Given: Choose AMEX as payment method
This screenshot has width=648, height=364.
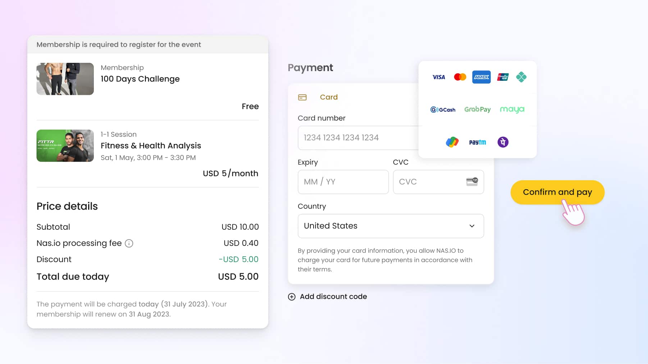Looking at the screenshot, I should 481,77.
